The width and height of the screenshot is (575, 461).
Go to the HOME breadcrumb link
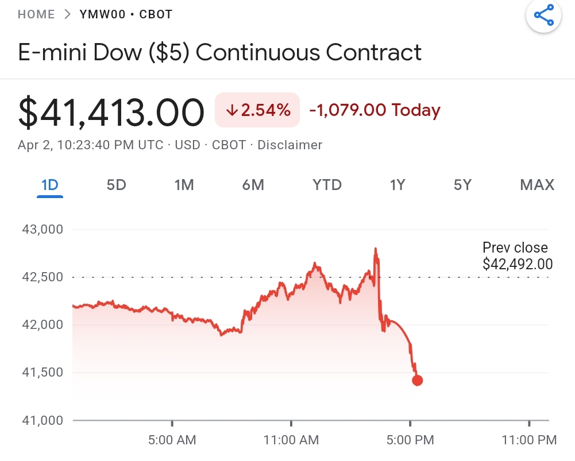coord(36,14)
